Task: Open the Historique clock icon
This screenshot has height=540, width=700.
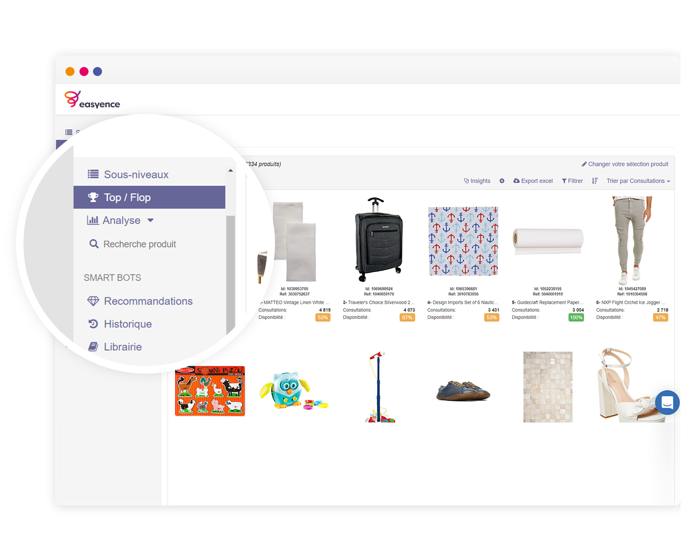Action: point(93,323)
